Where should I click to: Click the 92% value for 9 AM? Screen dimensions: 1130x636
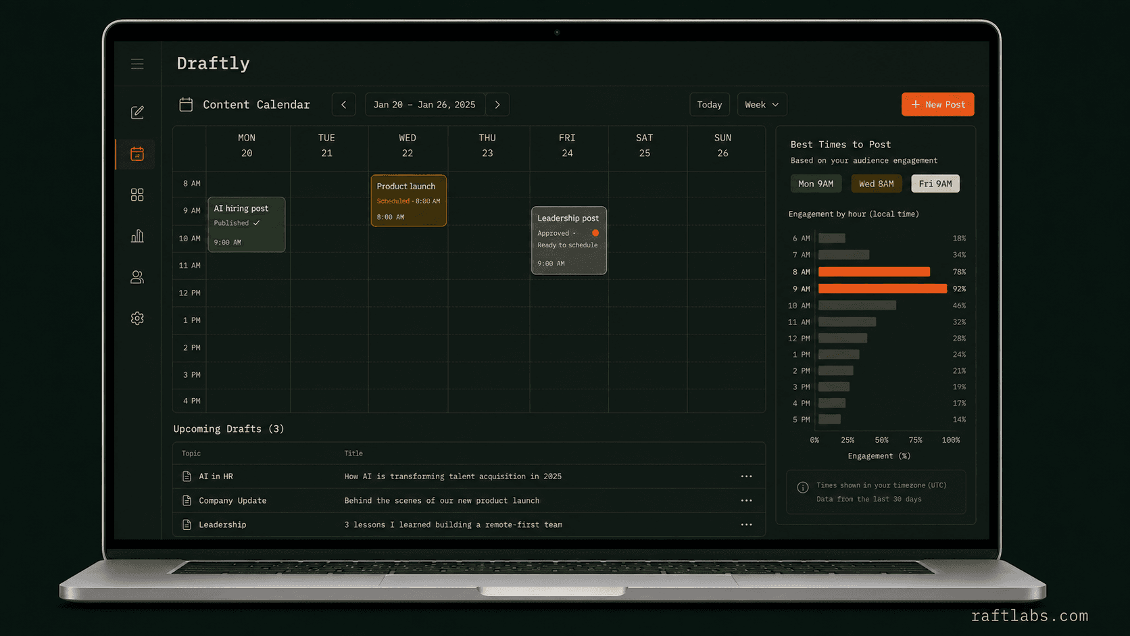pyautogui.click(x=959, y=289)
